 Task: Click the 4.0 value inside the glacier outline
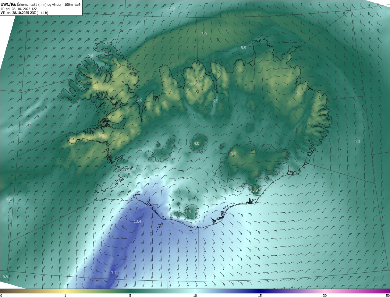click(x=197, y=143)
